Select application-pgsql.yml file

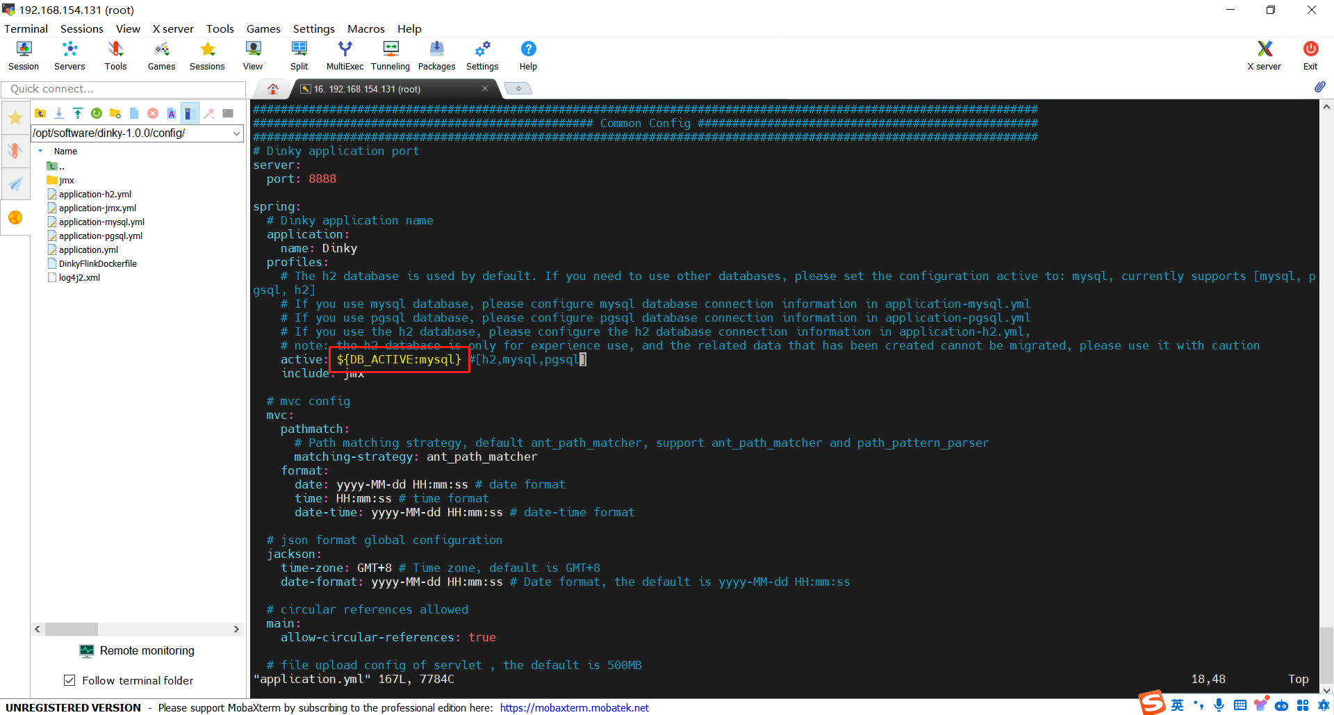click(94, 236)
